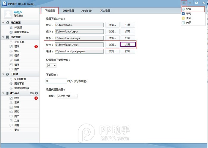Click the PP用户 avatar picture

pos(8,14)
